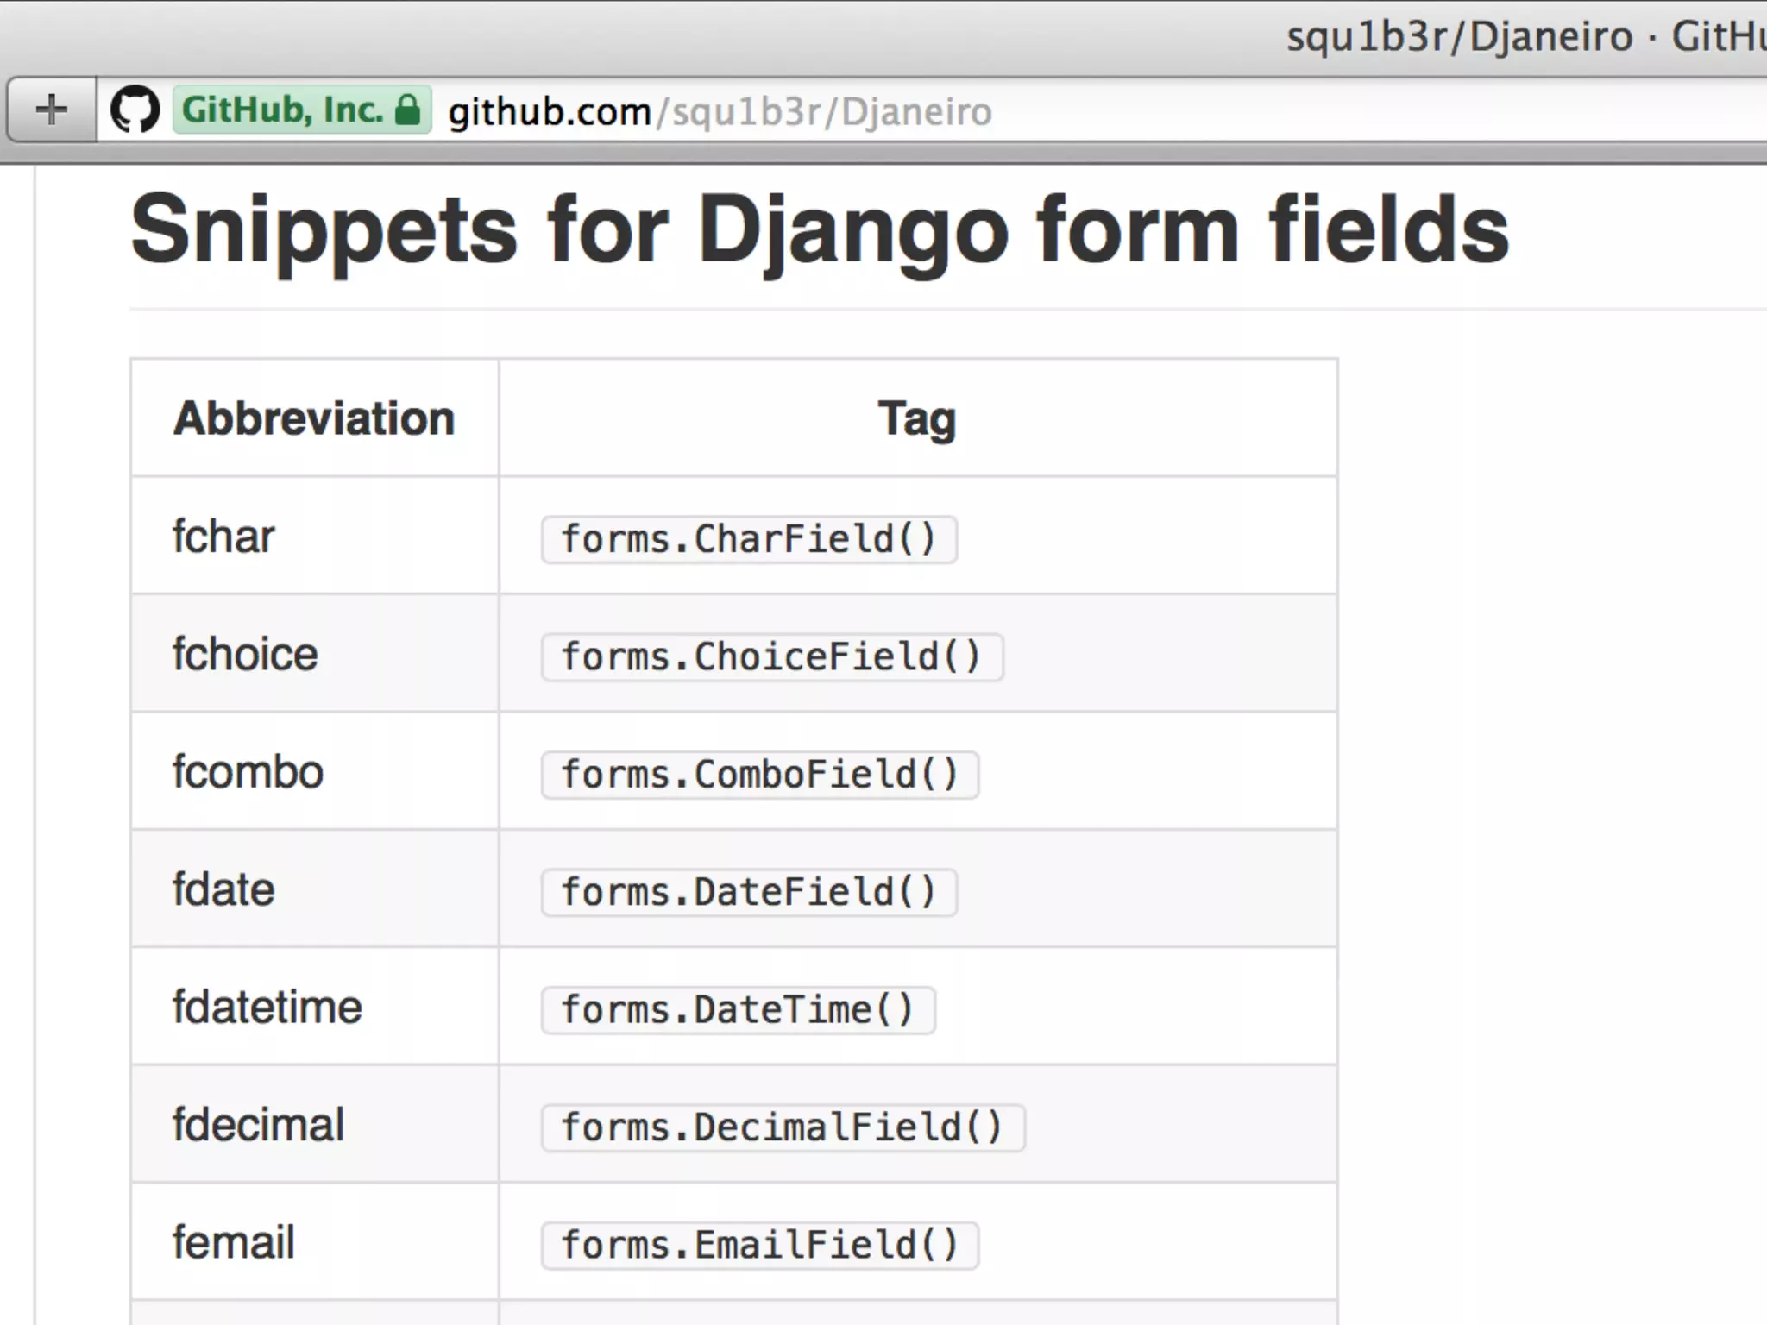Select the forms.DecimalField() code tag
Image resolution: width=1767 pixels, height=1325 pixels.
[x=783, y=1127]
